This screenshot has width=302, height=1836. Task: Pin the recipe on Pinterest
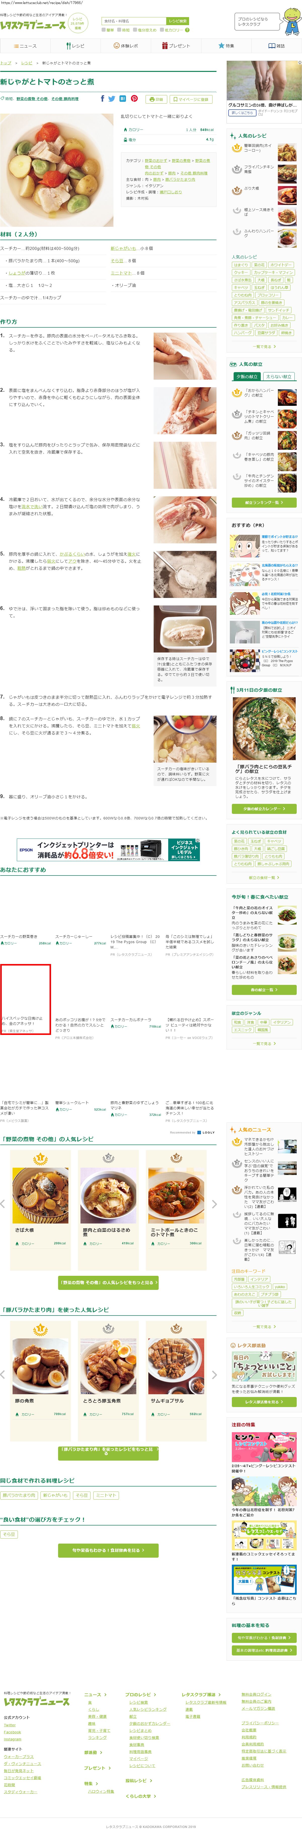click(134, 98)
